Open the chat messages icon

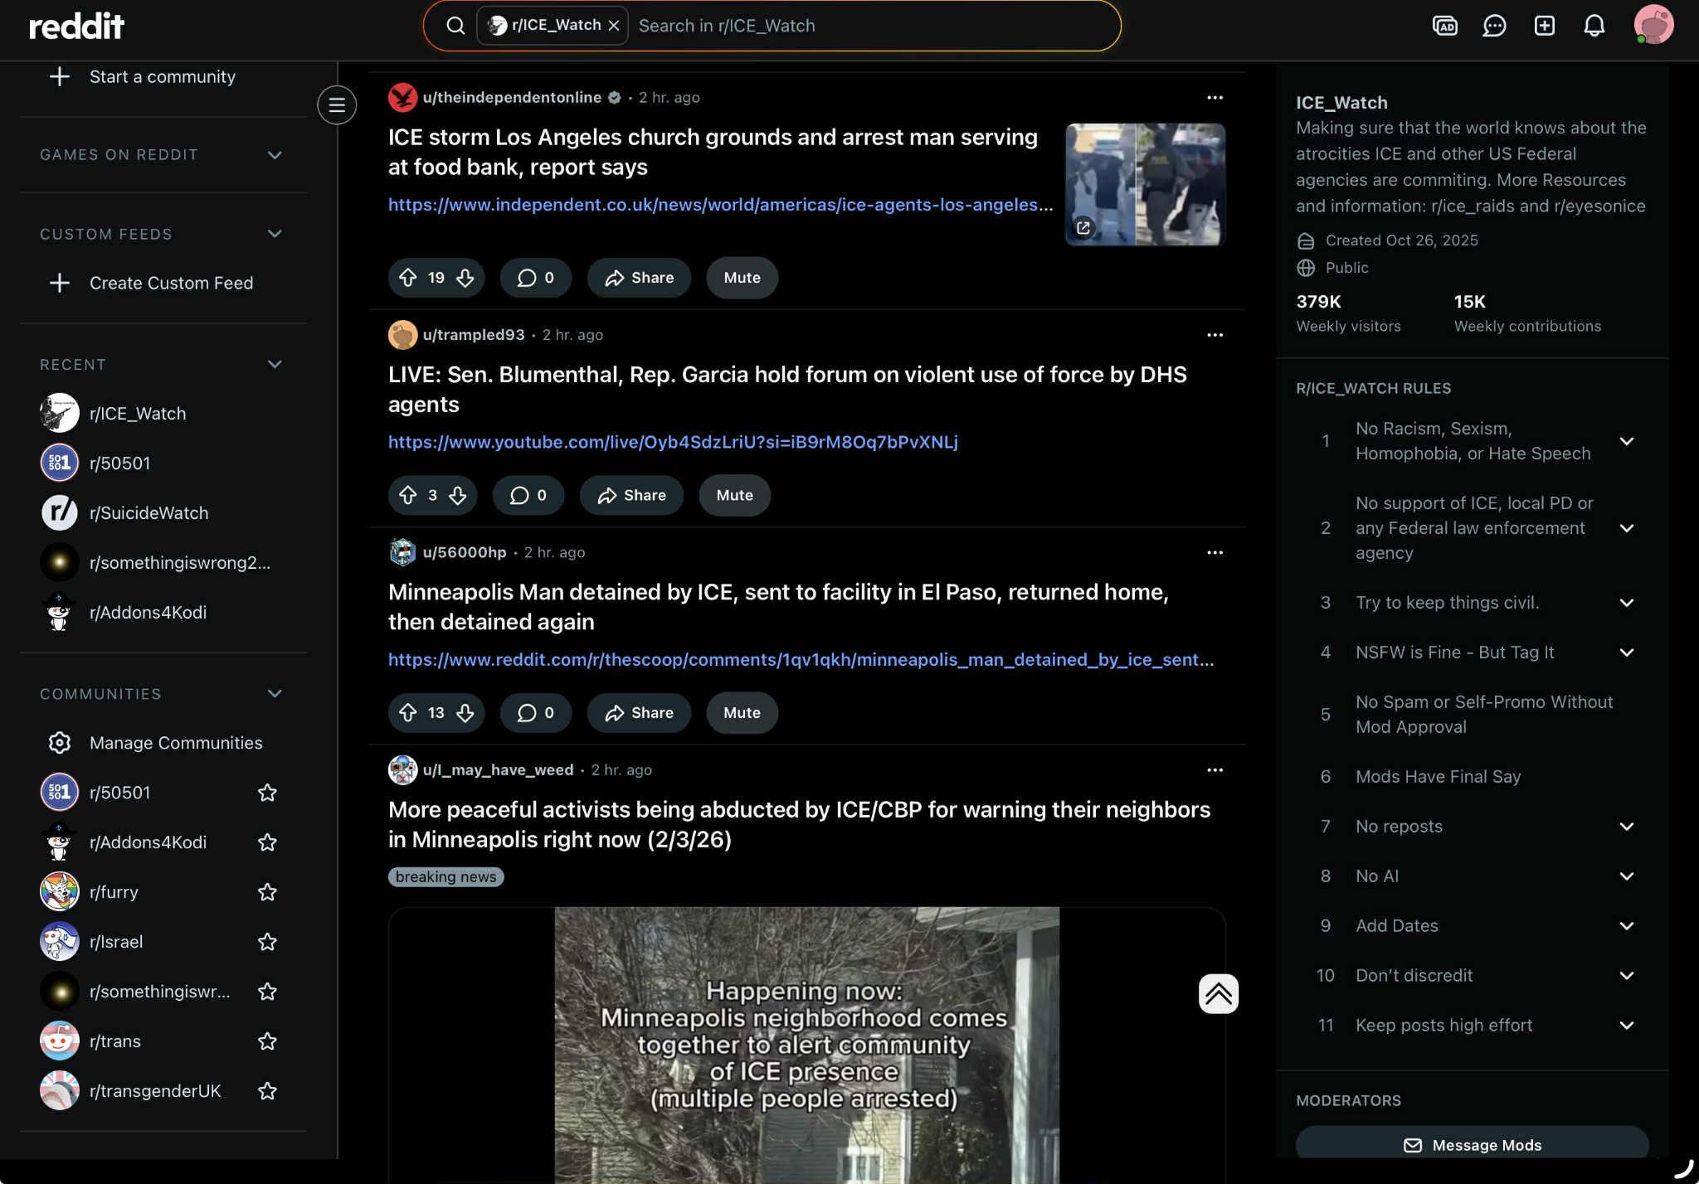pyautogui.click(x=1494, y=26)
